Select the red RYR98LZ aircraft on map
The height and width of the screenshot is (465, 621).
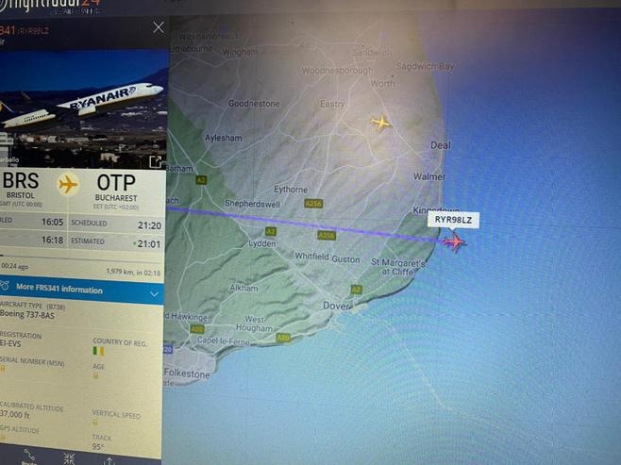coord(454,241)
